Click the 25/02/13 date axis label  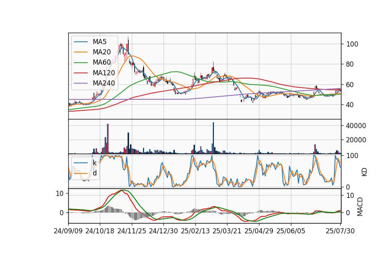195,231
